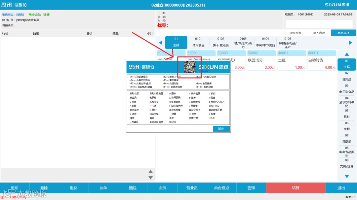Image resolution: width=357 pixels, height=200 pixels.
Task: Add product 50002 联营成分
Action: click(x=261, y=60)
